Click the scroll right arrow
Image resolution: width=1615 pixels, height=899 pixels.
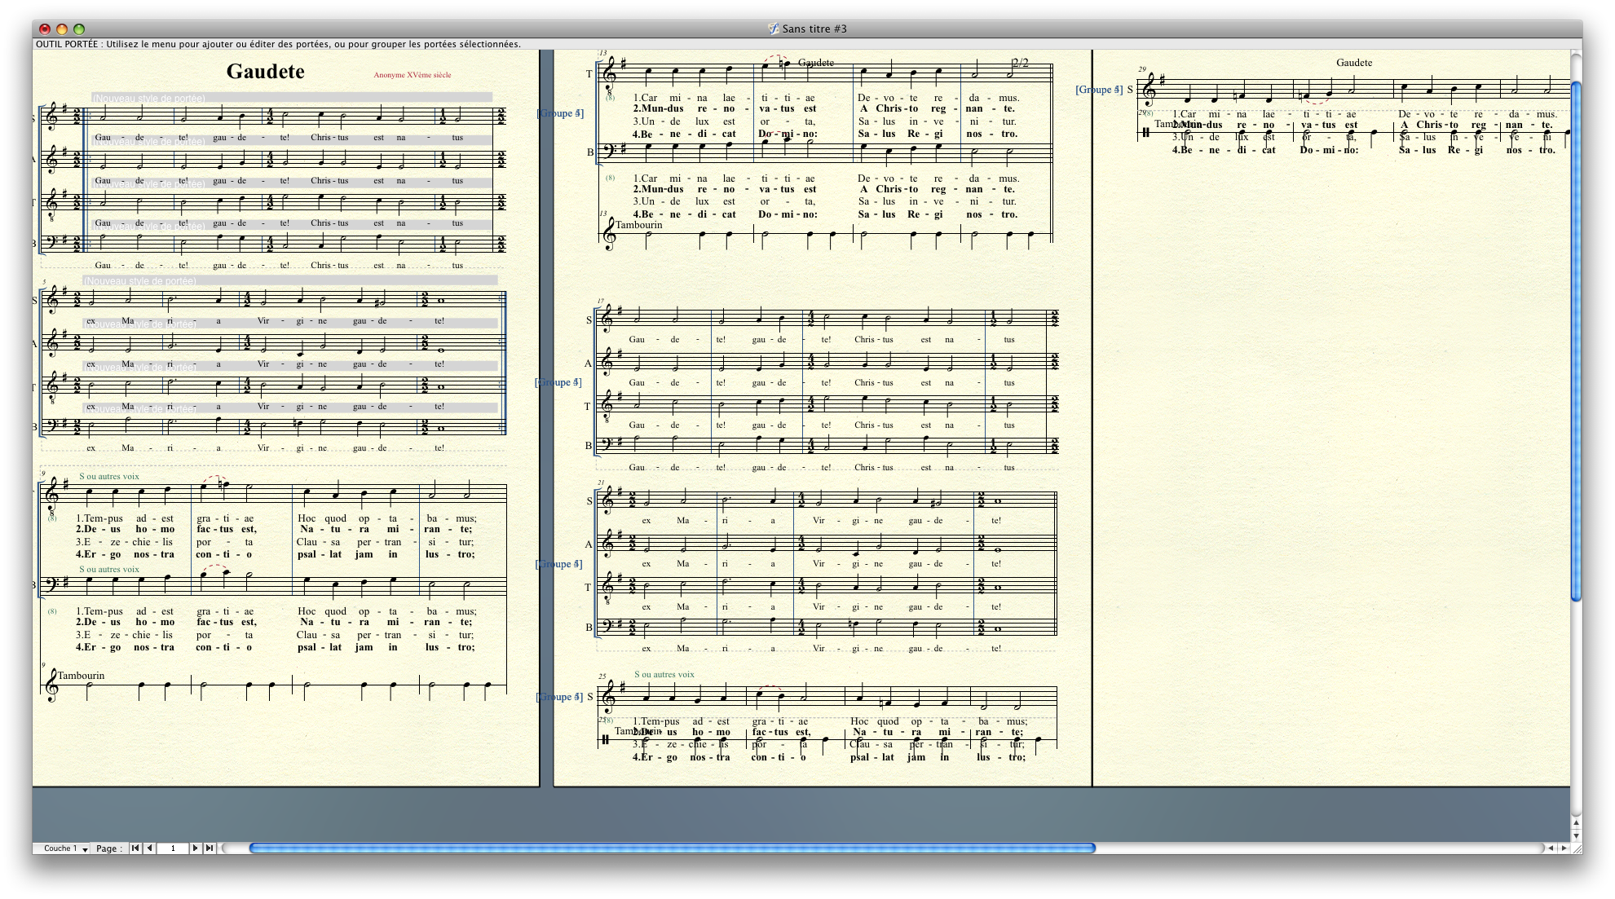pyautogui.click(x=1564, y=848)
